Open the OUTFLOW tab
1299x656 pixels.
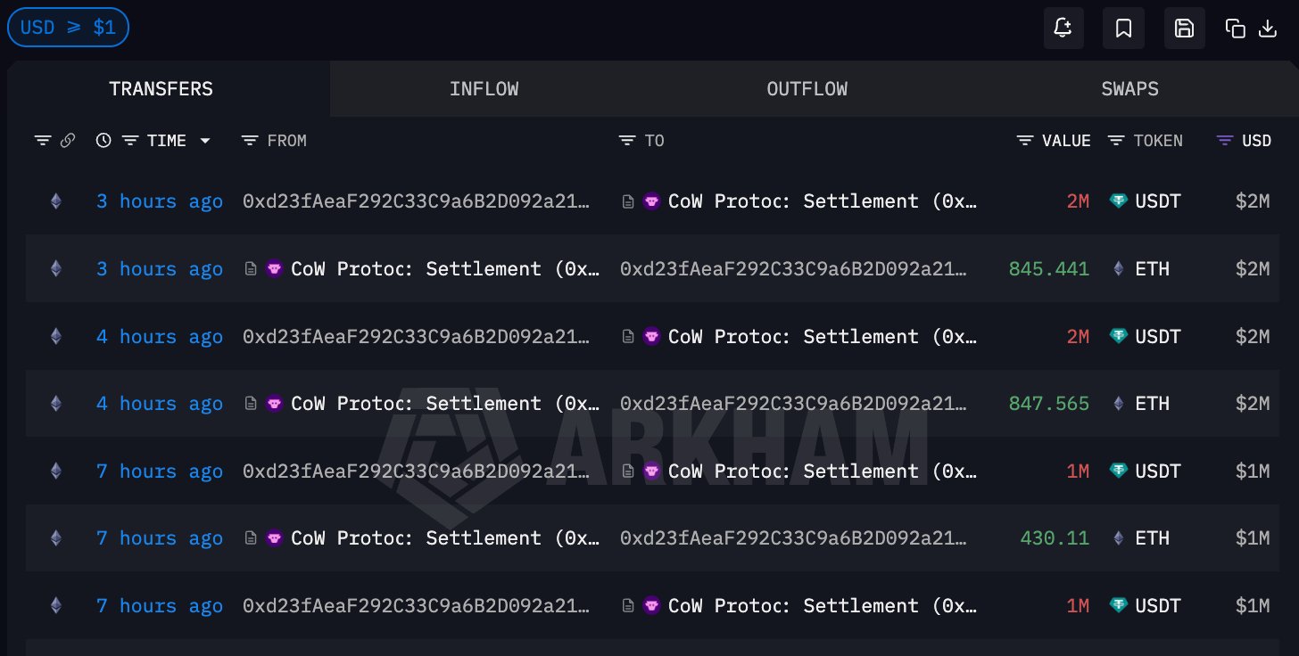pos(807,89)
